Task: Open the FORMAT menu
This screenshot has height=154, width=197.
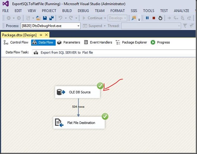Action: click(x=118, y=11)
